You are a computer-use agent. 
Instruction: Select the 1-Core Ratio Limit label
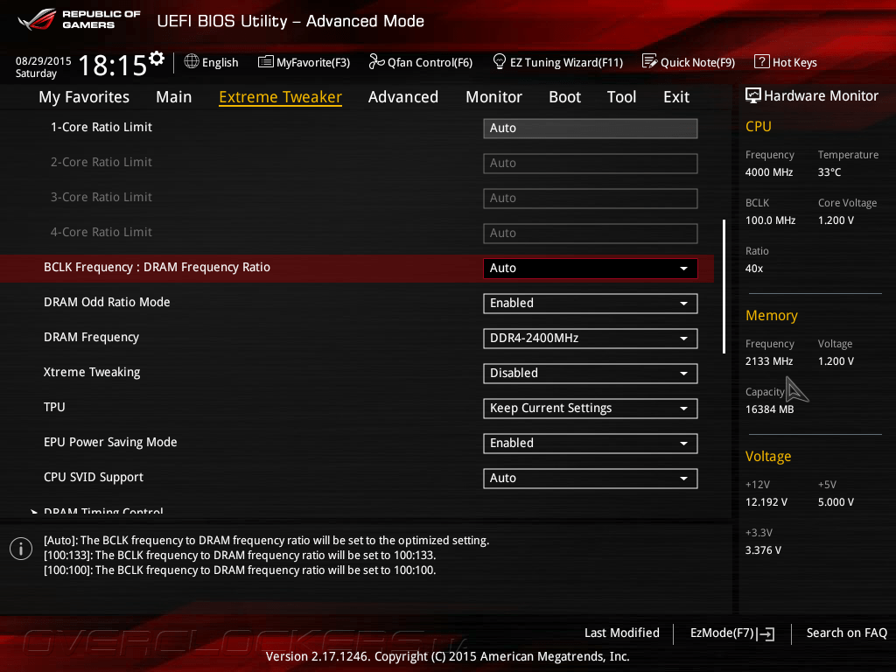pyautogui.click(x=101, y=127)
